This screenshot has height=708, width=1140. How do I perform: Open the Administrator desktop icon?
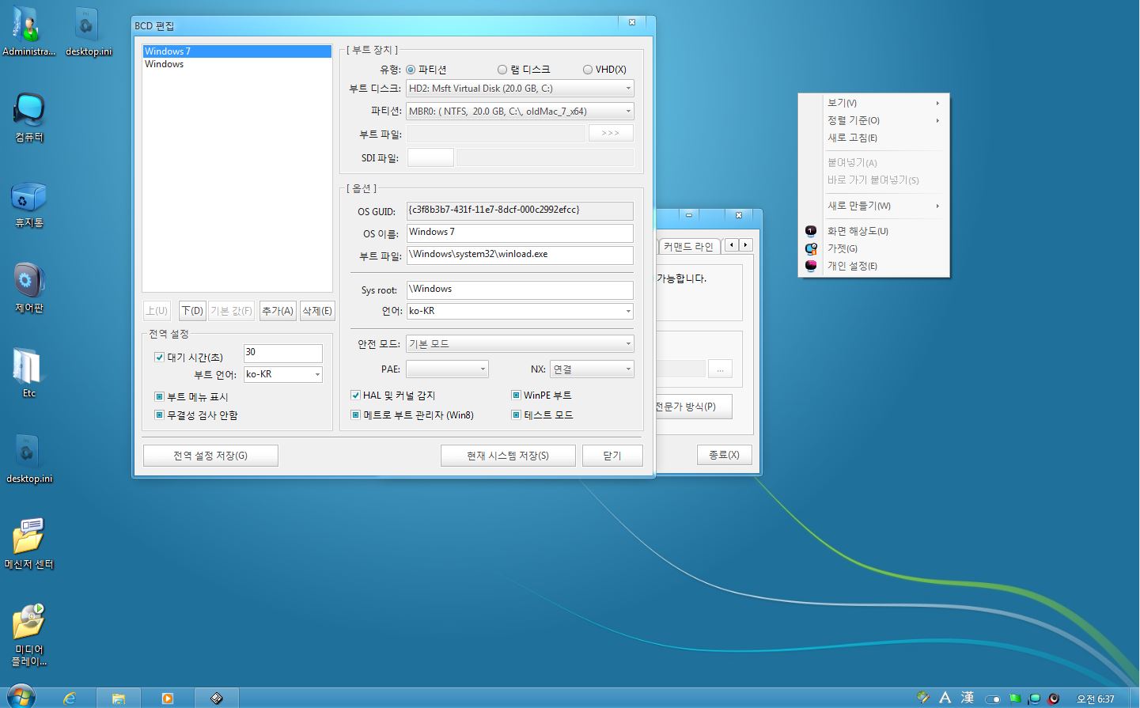[28, 32]
